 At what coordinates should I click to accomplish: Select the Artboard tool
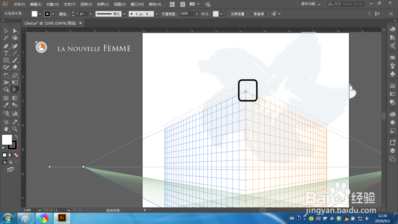pyautogui.click(x=6, y=122)
